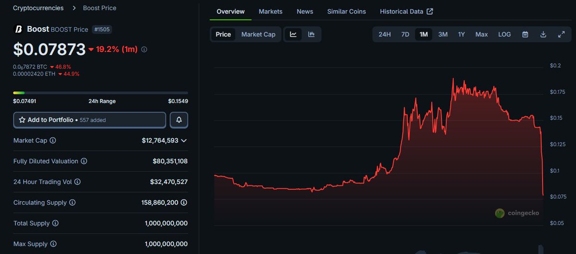Select the Max time range

coord(481,34)
